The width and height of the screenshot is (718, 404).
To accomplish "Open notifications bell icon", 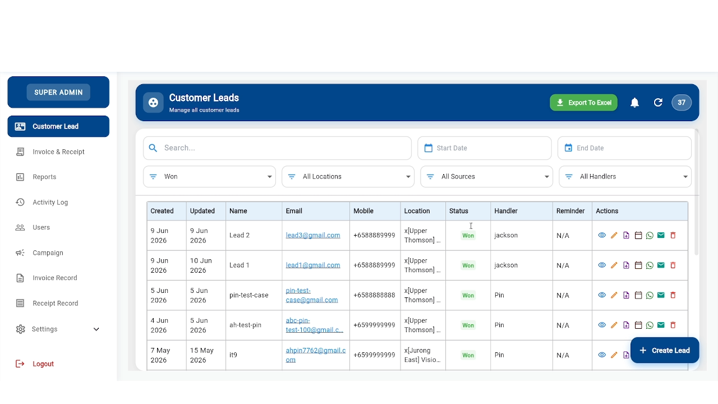I will tap(634, 103).
